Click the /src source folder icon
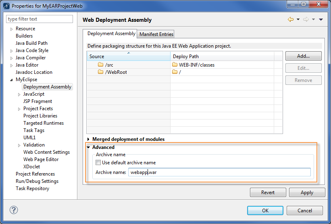The width and height of the screenshot is (331, 224). click(101, 65)
